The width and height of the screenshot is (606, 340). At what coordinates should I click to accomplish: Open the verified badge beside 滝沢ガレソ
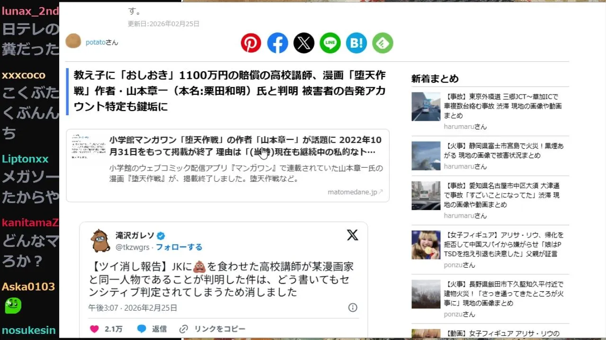(161, 236)
